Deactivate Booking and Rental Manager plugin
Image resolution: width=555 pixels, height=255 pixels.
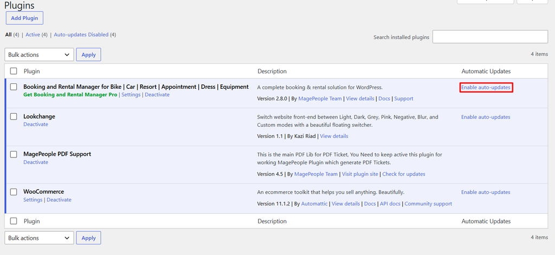click(157, 95)
